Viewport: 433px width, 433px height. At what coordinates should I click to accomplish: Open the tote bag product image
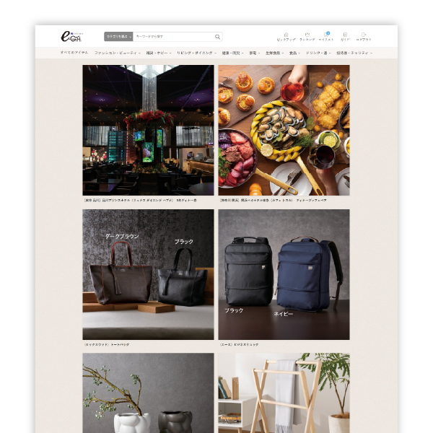pos(148,274)
